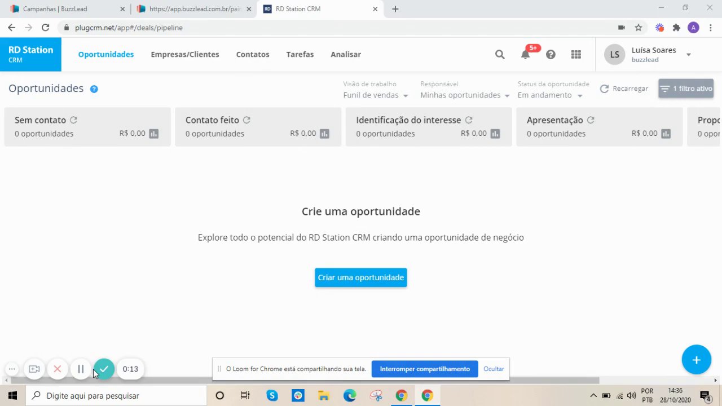Viewport: 722px width, 406px height.
Task: Refresh the Apresentação stage
Action: pos(591,120)
